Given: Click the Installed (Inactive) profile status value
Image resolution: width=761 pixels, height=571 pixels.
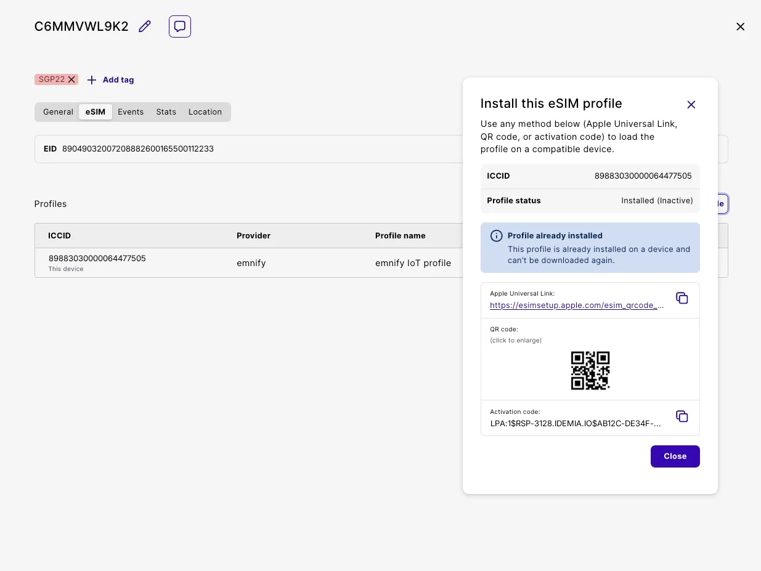Looking at the screenshot, I should [x=657, y=201].
